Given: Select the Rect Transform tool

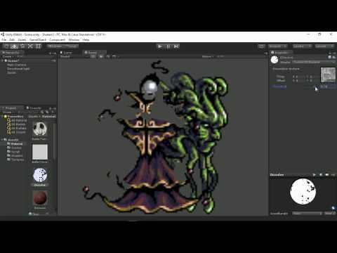Looking at the screenshot, I should (x=38, y=46).
